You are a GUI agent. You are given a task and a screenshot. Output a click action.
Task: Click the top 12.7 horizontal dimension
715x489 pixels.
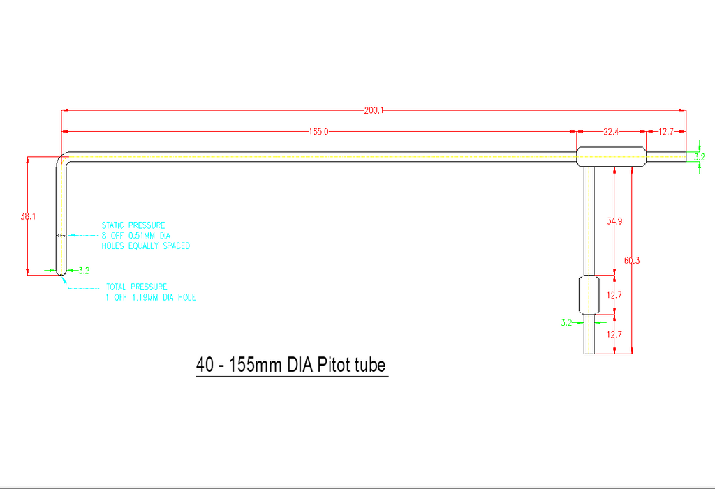(665, 132)
